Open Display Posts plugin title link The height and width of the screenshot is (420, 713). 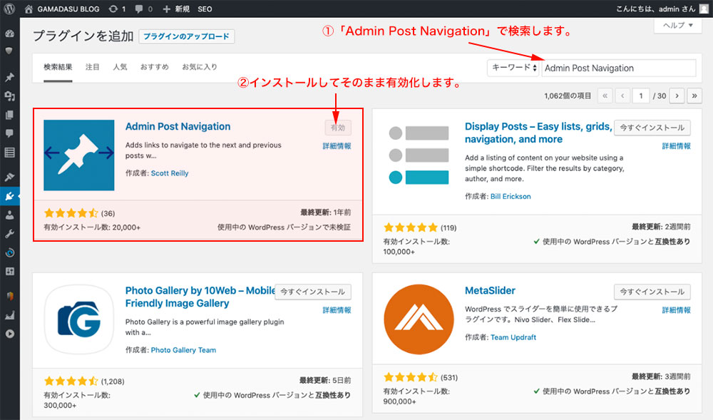coord(538,133)
